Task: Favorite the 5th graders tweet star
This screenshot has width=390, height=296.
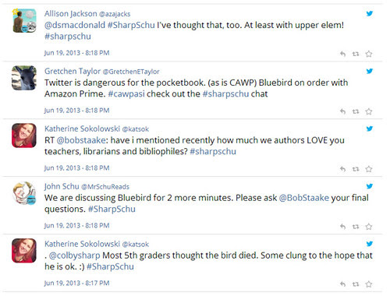Action: pos(368,284)
